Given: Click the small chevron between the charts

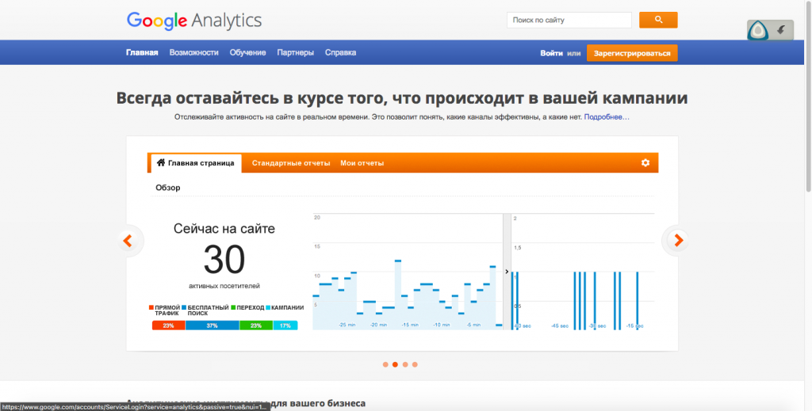Looking at the screenshot, I should [507, 272].
